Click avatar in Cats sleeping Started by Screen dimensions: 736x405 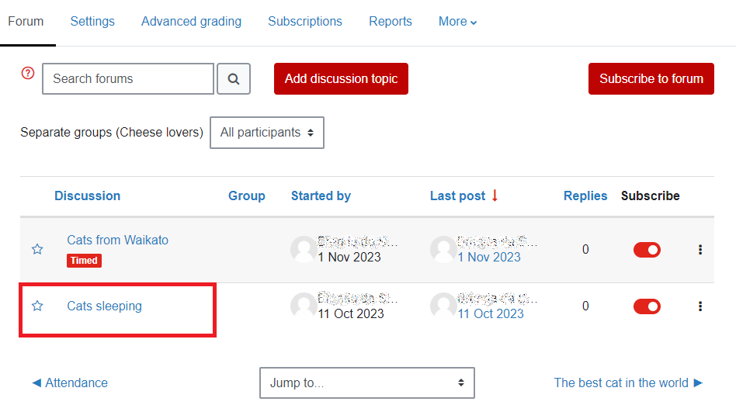click(303, 306)
